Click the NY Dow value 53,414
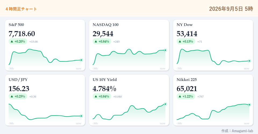 187,34
